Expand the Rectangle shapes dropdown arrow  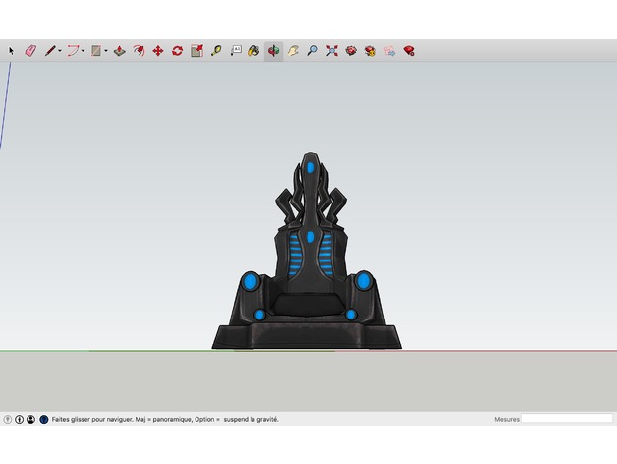106,51
